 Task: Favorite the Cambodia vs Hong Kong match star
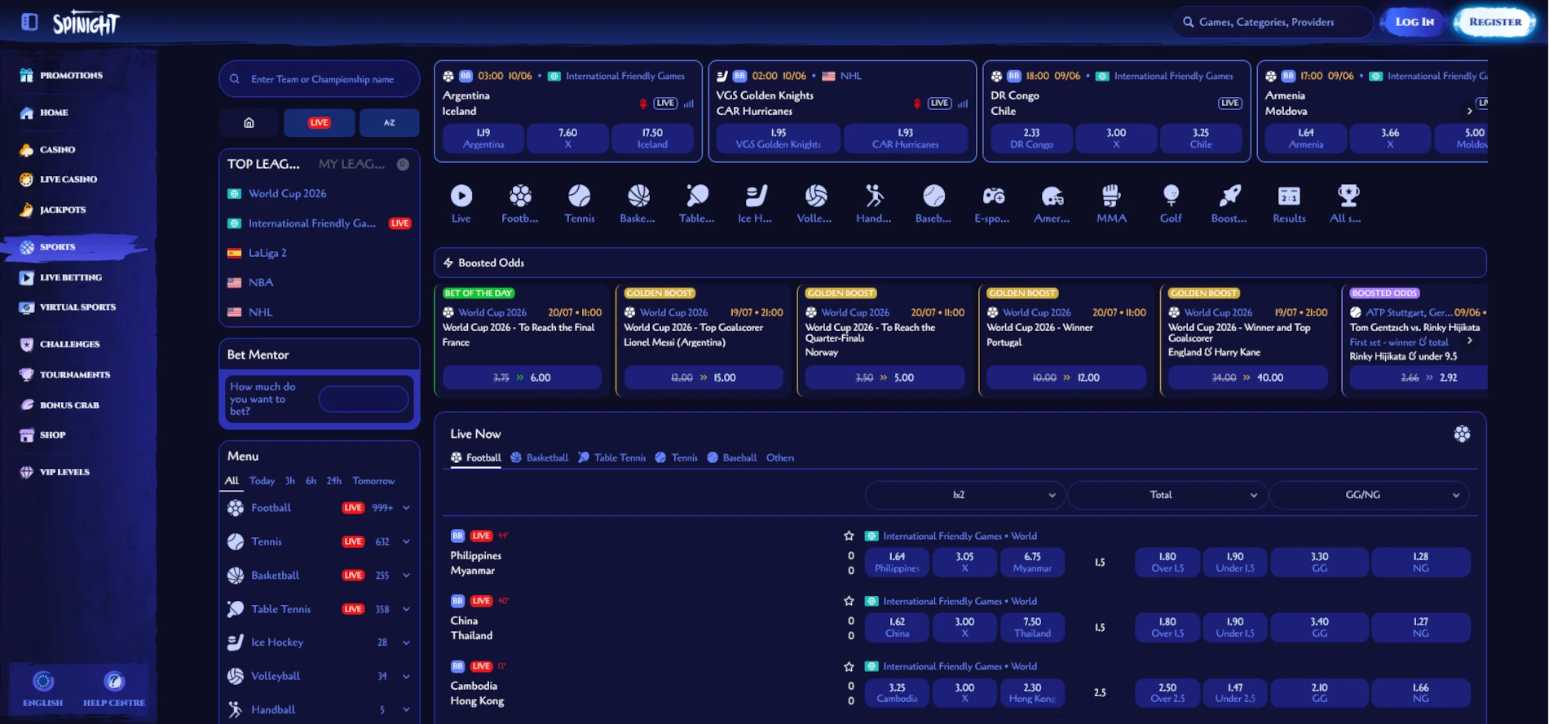[849, 666]
